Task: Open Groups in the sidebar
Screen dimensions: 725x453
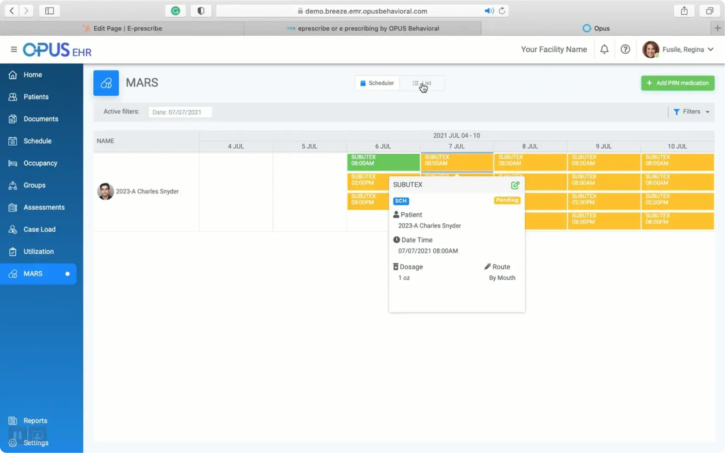Action: [x=34, y=185]
